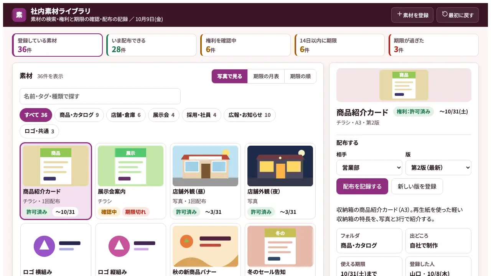Image resolution: width=491 pixels, height=276 pixels.
Task: Open the ロゴ 縦組み thumbnail
Action: 130,246
